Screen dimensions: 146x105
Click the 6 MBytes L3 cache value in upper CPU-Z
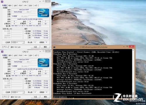(x=37, y=38)
